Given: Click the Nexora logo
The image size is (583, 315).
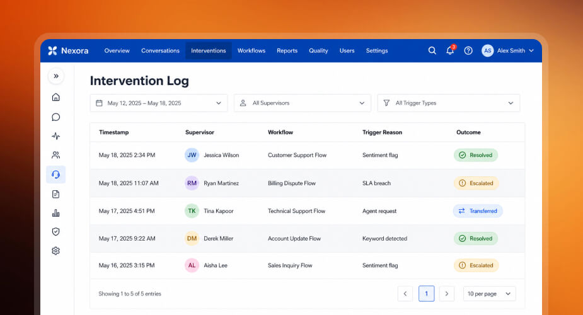Looking at the screenshot, I should (68, 50).
